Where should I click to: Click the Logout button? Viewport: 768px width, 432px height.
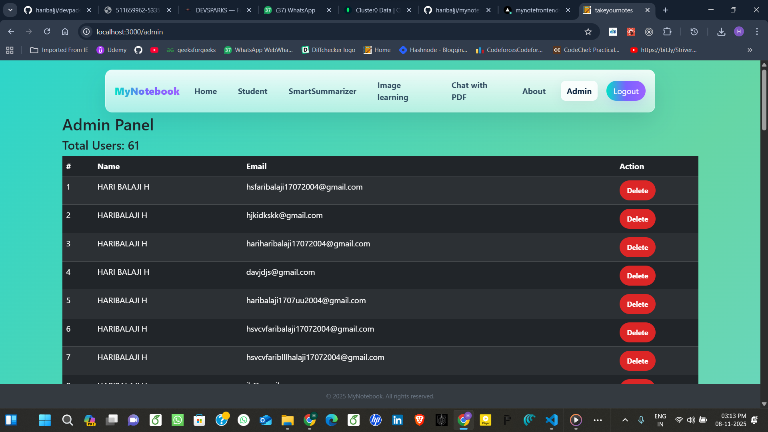[x=626, y=91]
